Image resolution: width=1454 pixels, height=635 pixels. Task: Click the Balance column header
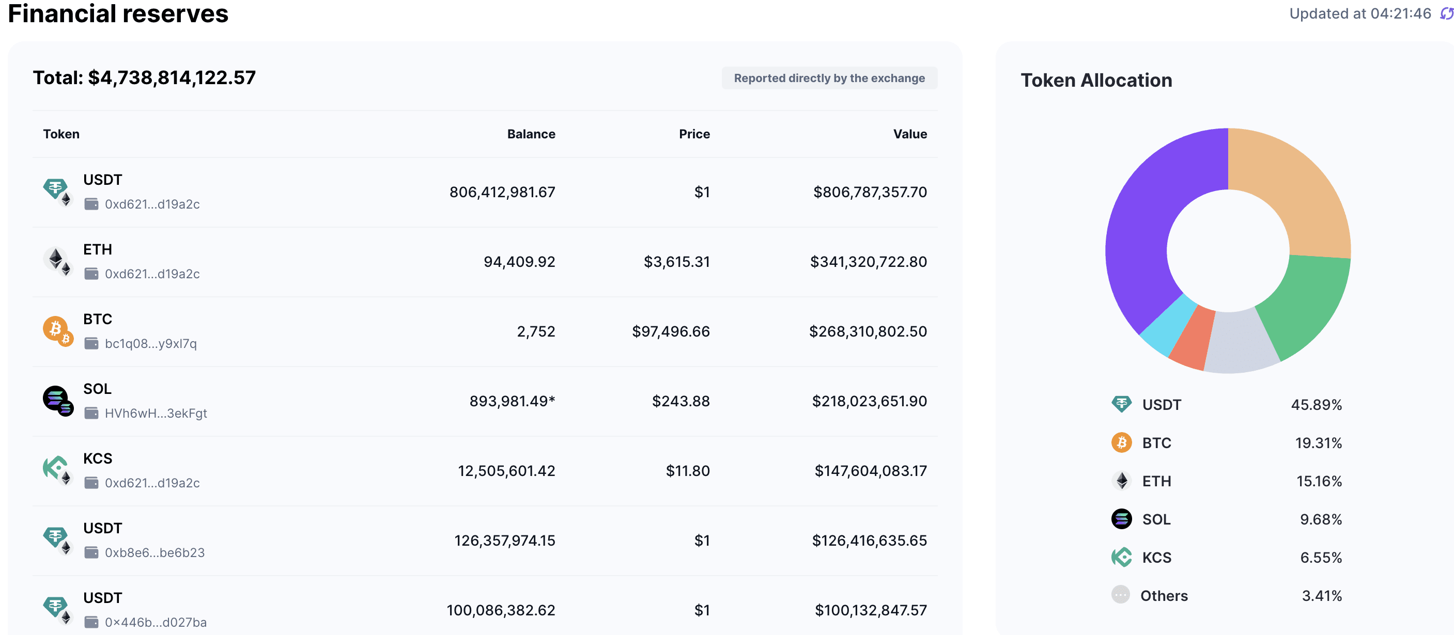point(531,134)
